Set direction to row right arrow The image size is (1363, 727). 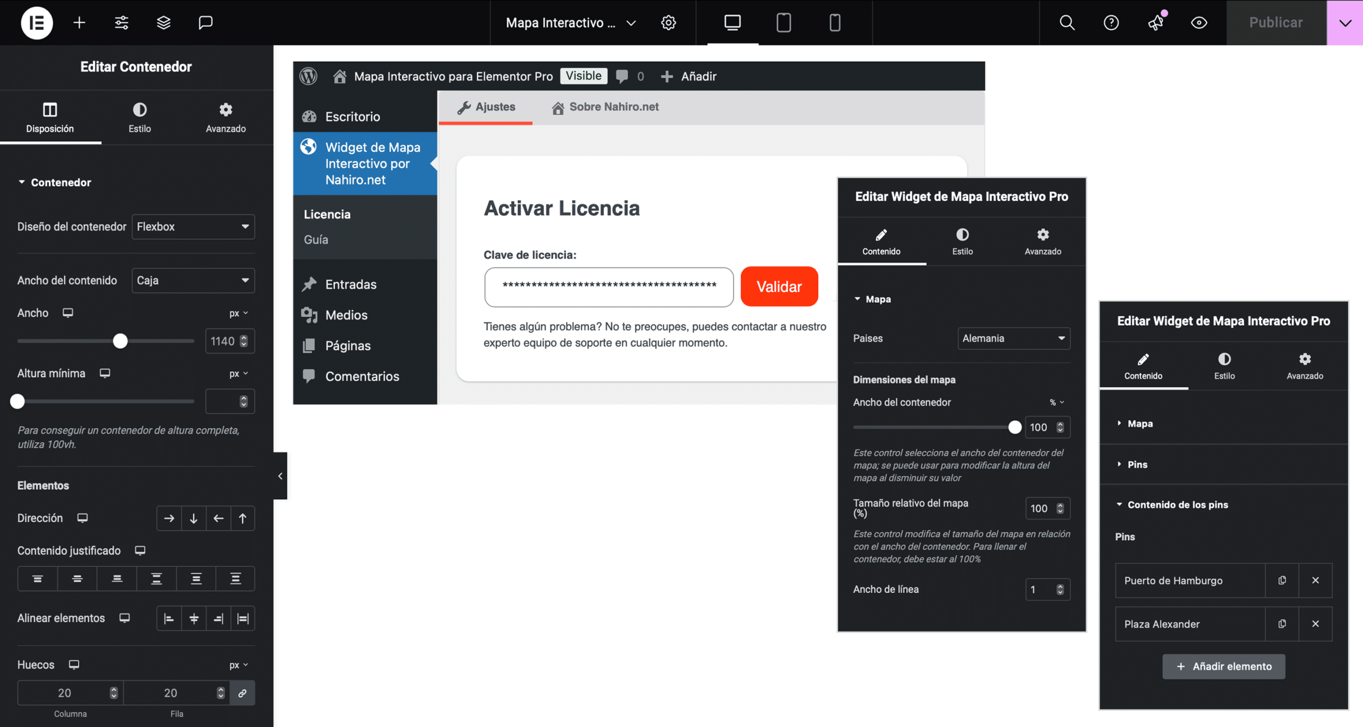pyautogui.click(x=169, y=518)
